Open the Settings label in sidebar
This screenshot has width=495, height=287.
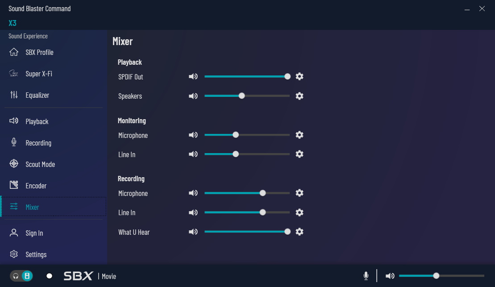click(36, 254)
